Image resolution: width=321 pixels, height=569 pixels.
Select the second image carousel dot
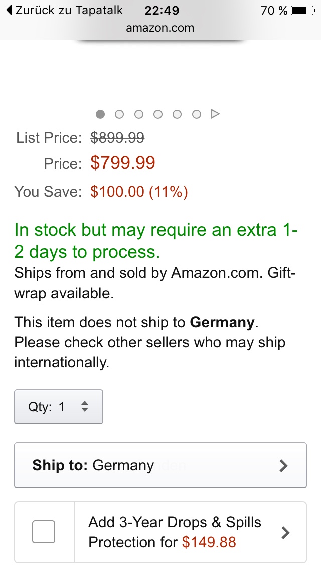point(119,114)
